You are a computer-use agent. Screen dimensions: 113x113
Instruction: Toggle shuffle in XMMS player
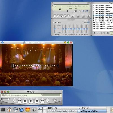click(x=78, y=16)
